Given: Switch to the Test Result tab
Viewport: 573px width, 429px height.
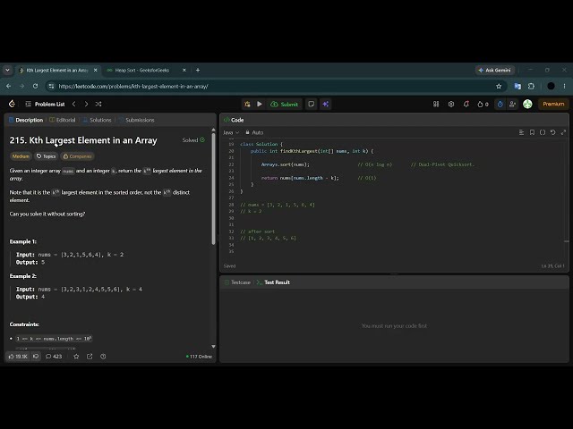Looking at the screenshot, I should (273, 282).
